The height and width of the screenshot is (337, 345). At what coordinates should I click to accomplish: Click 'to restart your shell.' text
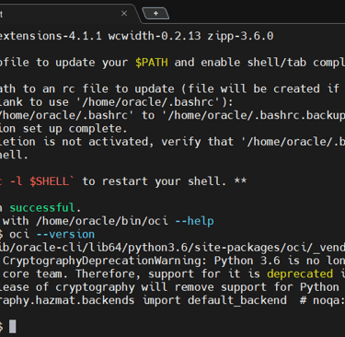coord(155,181)
